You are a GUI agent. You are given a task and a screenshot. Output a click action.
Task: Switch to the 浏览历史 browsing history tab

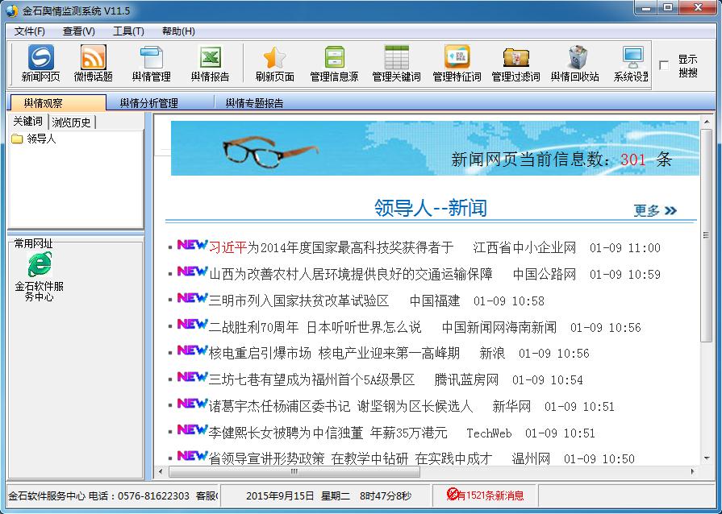(x=71, y=121)
